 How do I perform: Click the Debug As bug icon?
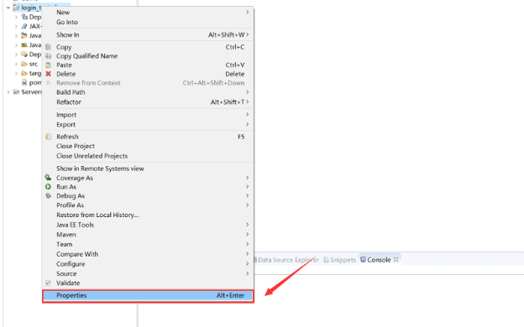[48, 195]
